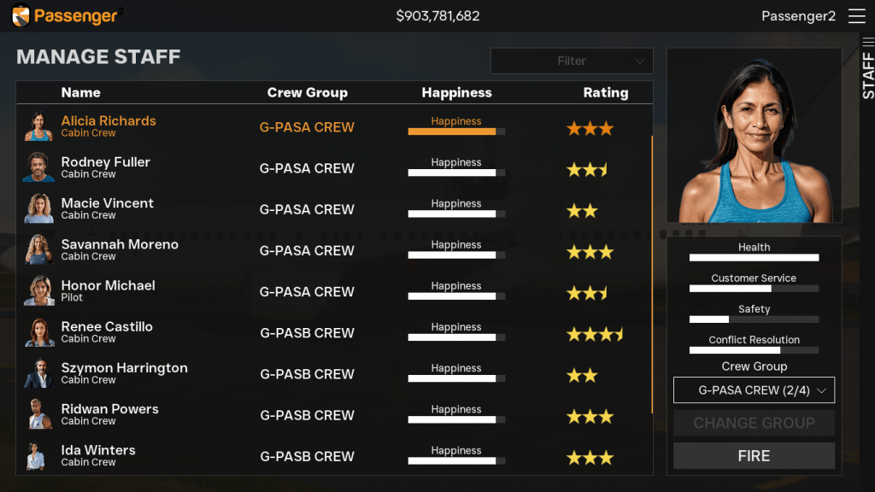Image resolution: width=875 pixels, height=492 pixels.
Task: Click Alicia Richards' large portrait
Action: 754,137
